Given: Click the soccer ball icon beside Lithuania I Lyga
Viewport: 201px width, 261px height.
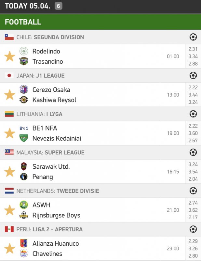Looking at the screenshot, I should [193, 114].
